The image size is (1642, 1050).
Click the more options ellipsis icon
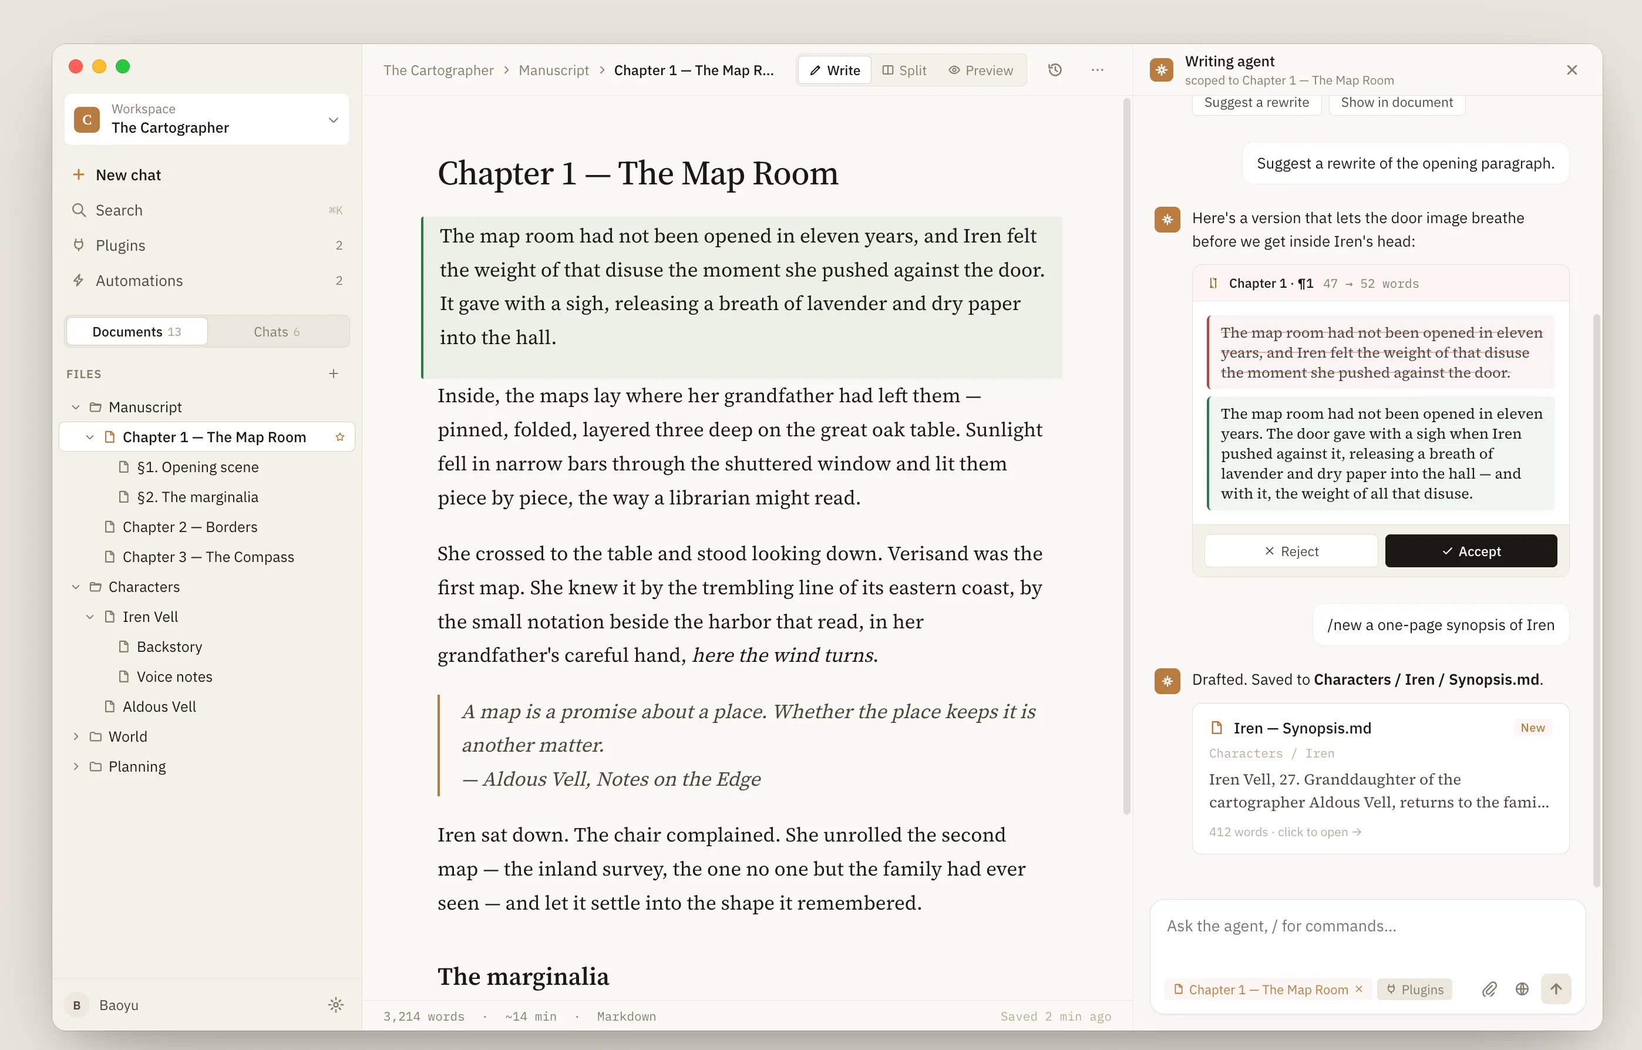(x=1097, y=70)
